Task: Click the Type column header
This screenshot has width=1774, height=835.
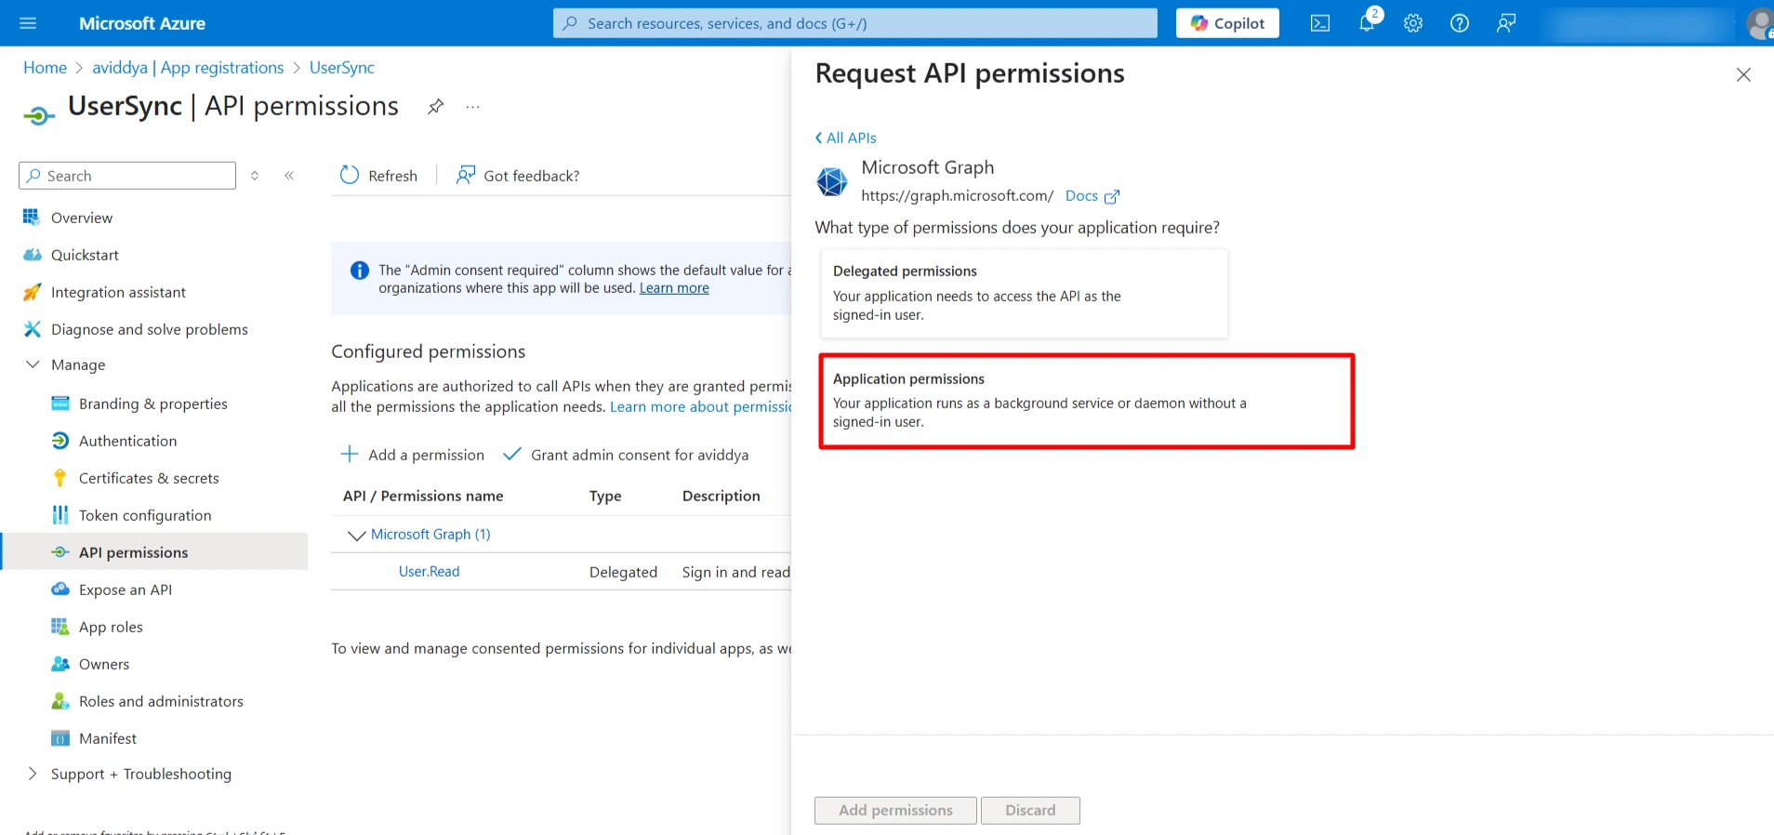Action: 605,497
